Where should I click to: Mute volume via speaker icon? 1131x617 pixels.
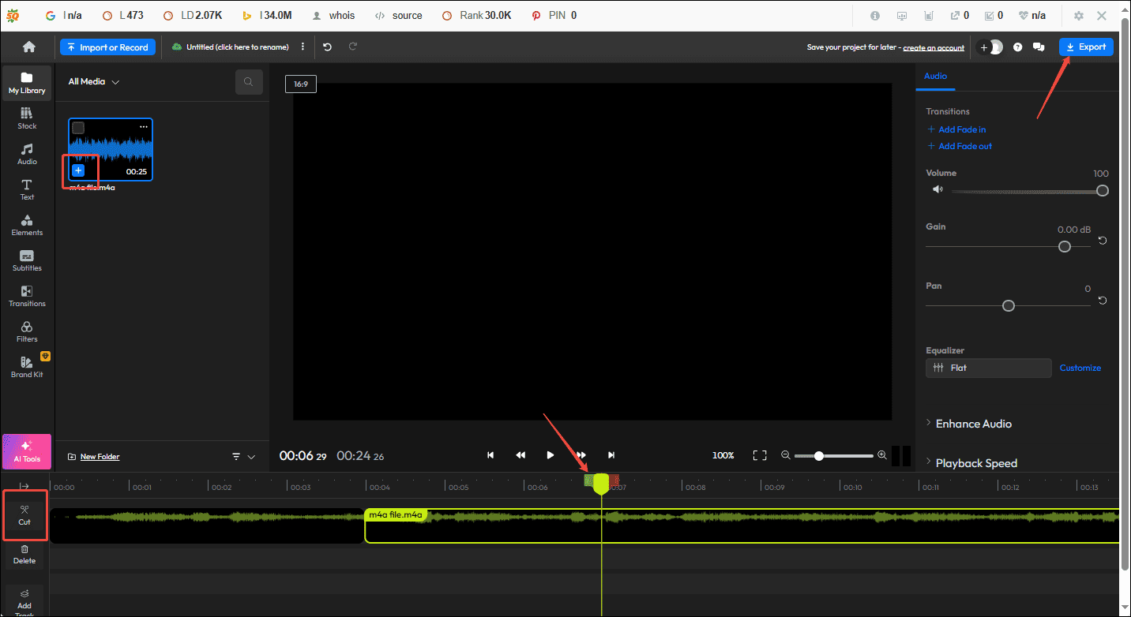[x=937, y=189]
